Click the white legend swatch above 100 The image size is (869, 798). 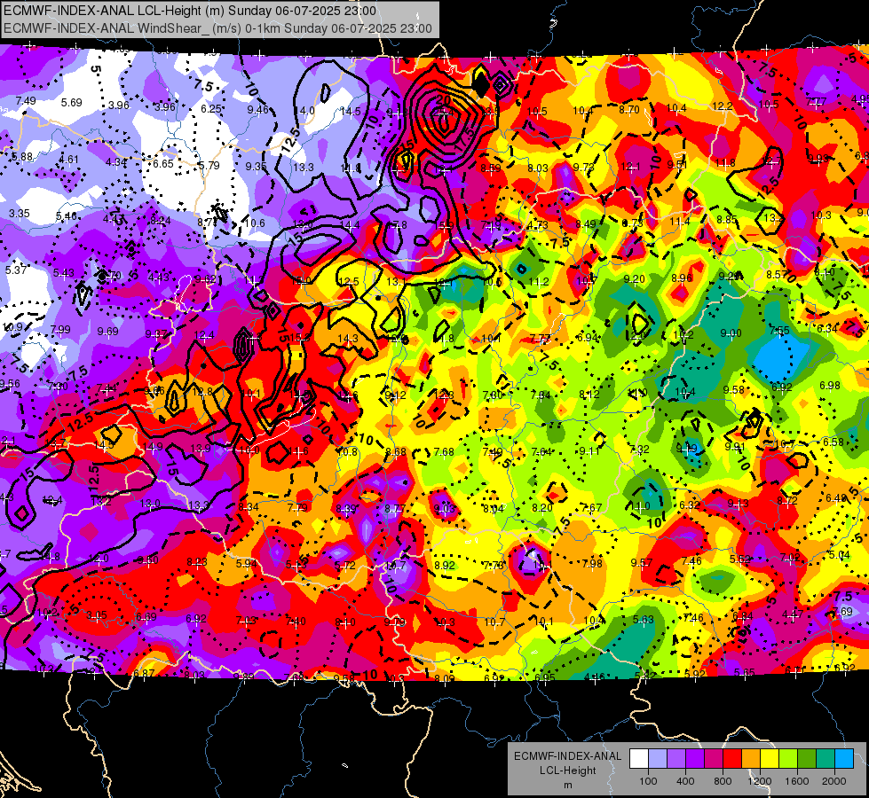click(x=639, y=759)
